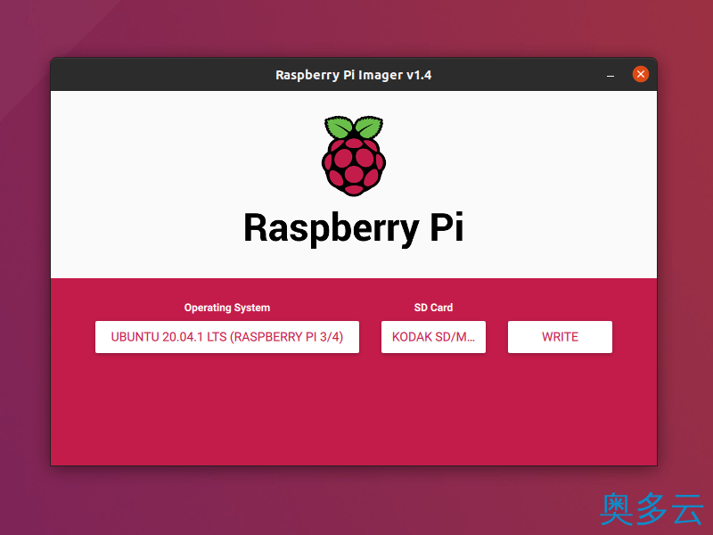Click the large "Raspberry Pi" heading text
The image size is (713, 535).
(354, 228)
